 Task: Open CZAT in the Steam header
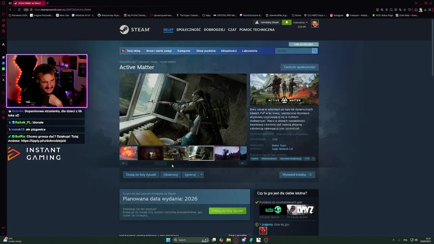pos(232,30)
